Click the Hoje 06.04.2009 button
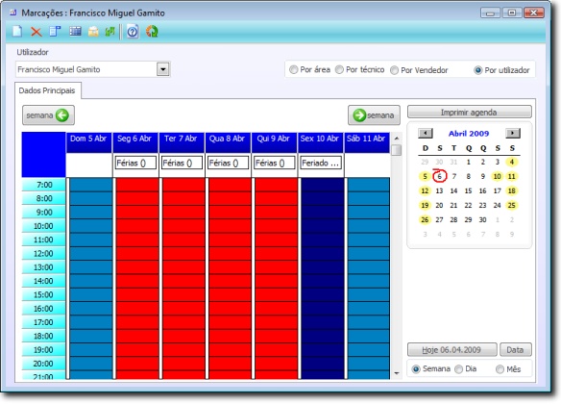 451,349
